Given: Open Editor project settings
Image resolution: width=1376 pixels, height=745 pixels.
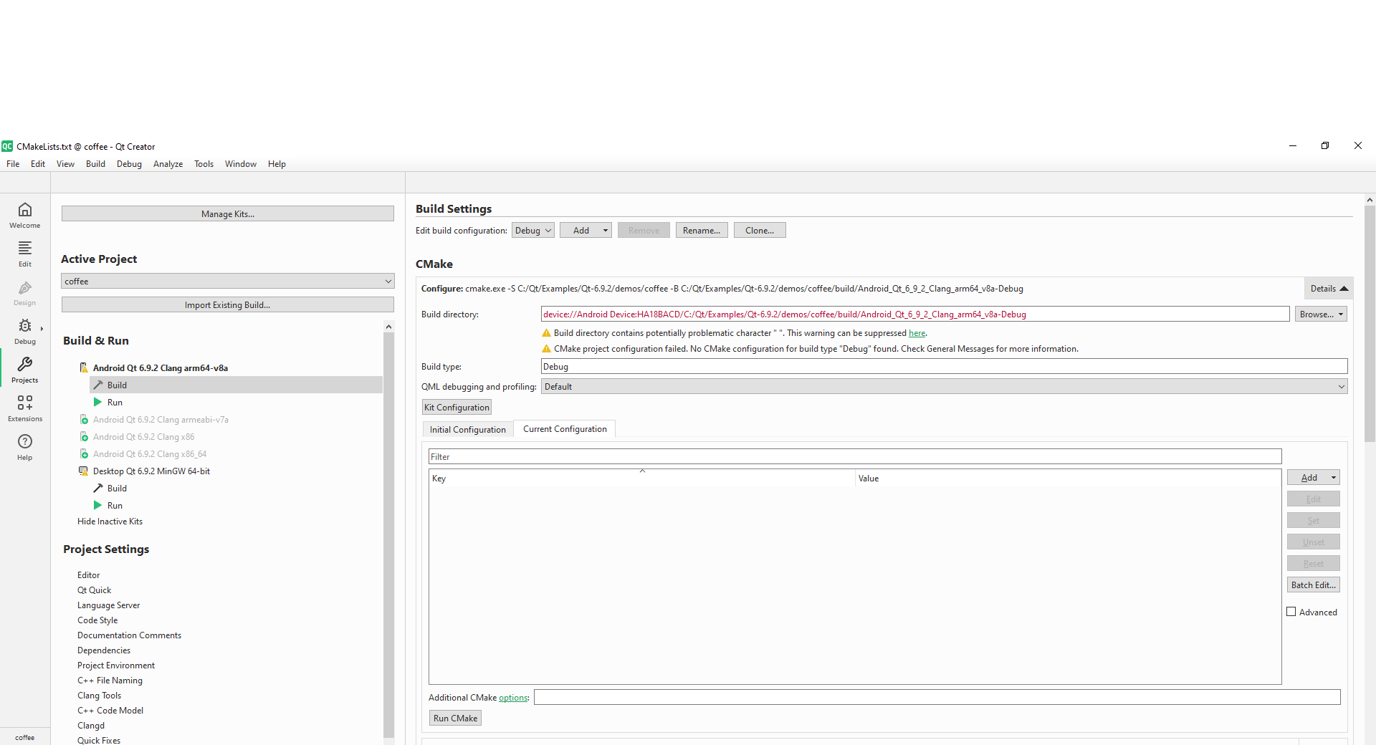Looking at the screenshot, I should [89, 575].
